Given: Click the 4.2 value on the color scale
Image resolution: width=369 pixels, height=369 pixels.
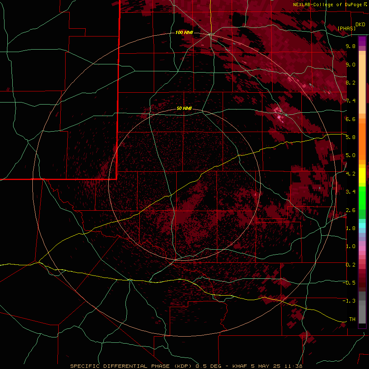Looking at the screenshot, I should [x=351, y=174].
